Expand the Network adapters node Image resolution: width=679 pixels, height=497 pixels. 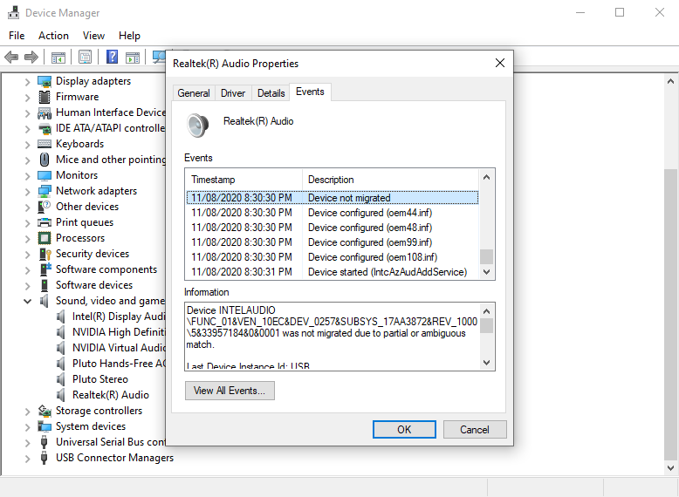pyautogui.click(x=27, y=192)
